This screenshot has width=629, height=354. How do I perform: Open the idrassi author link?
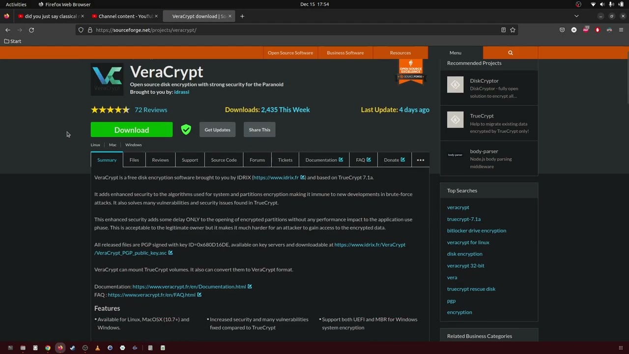[x=181, y=92]
